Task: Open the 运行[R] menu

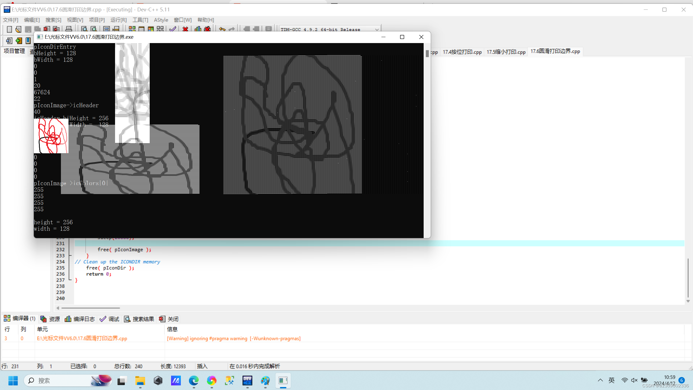Action: pos(119,20)
